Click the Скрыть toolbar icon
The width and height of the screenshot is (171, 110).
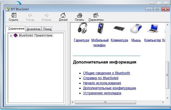(14, 15)
